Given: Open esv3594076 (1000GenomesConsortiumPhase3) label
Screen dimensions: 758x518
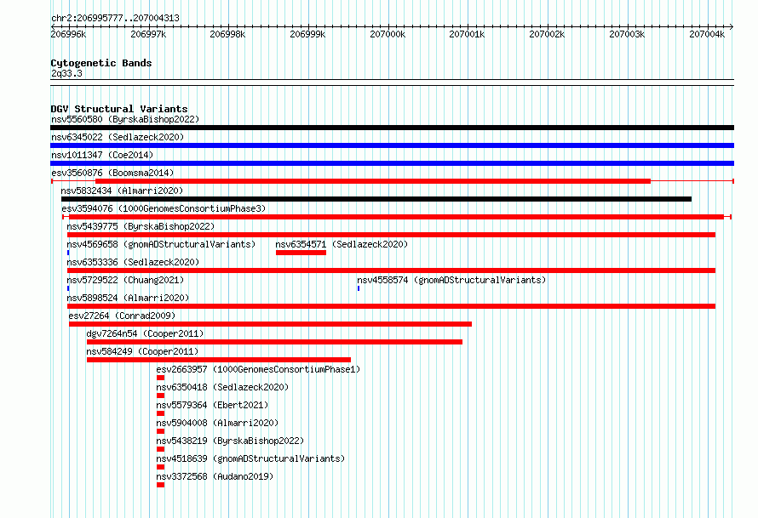Looking at the screenshot, I should 164,208.
